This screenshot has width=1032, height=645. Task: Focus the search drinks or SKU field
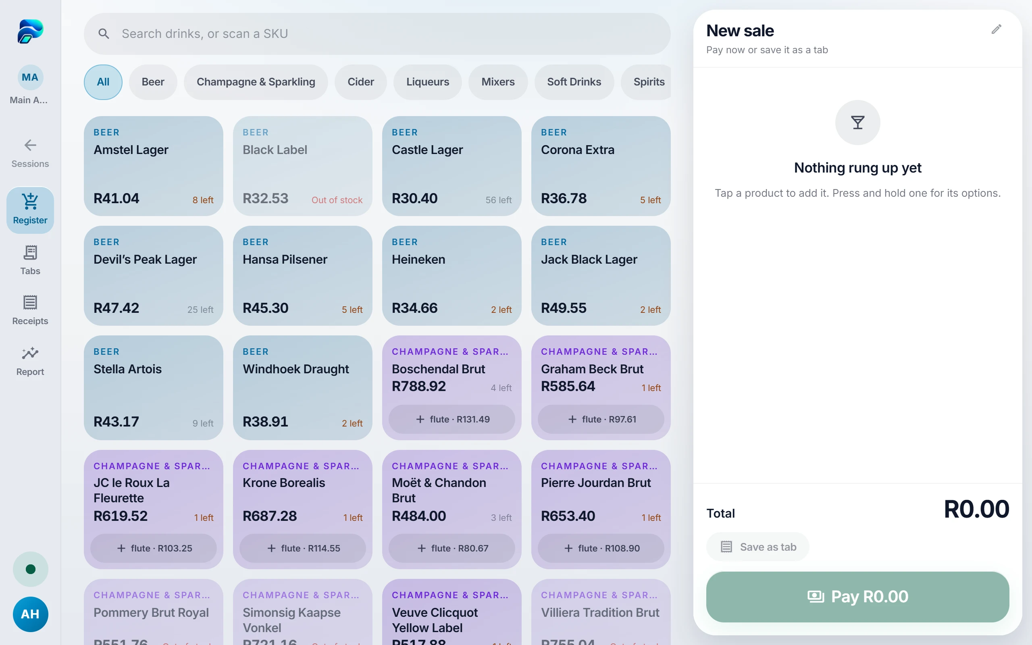377,34
